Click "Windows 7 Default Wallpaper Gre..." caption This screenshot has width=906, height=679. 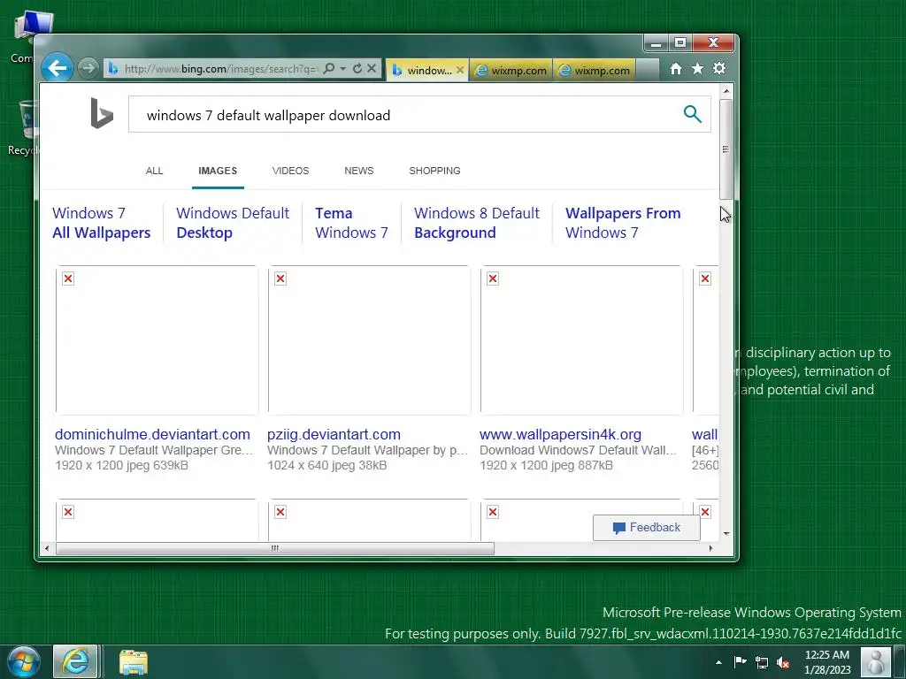[154, 450]
